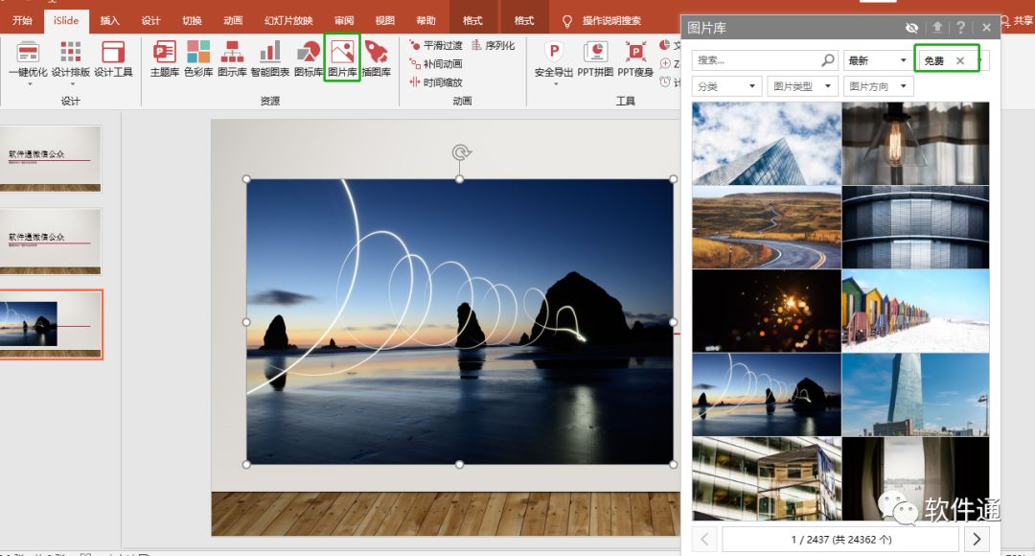Clear the 免费 filter with its X
Image resolution: width=1035 pixels, height=556 pixels.
click(960, 60)
